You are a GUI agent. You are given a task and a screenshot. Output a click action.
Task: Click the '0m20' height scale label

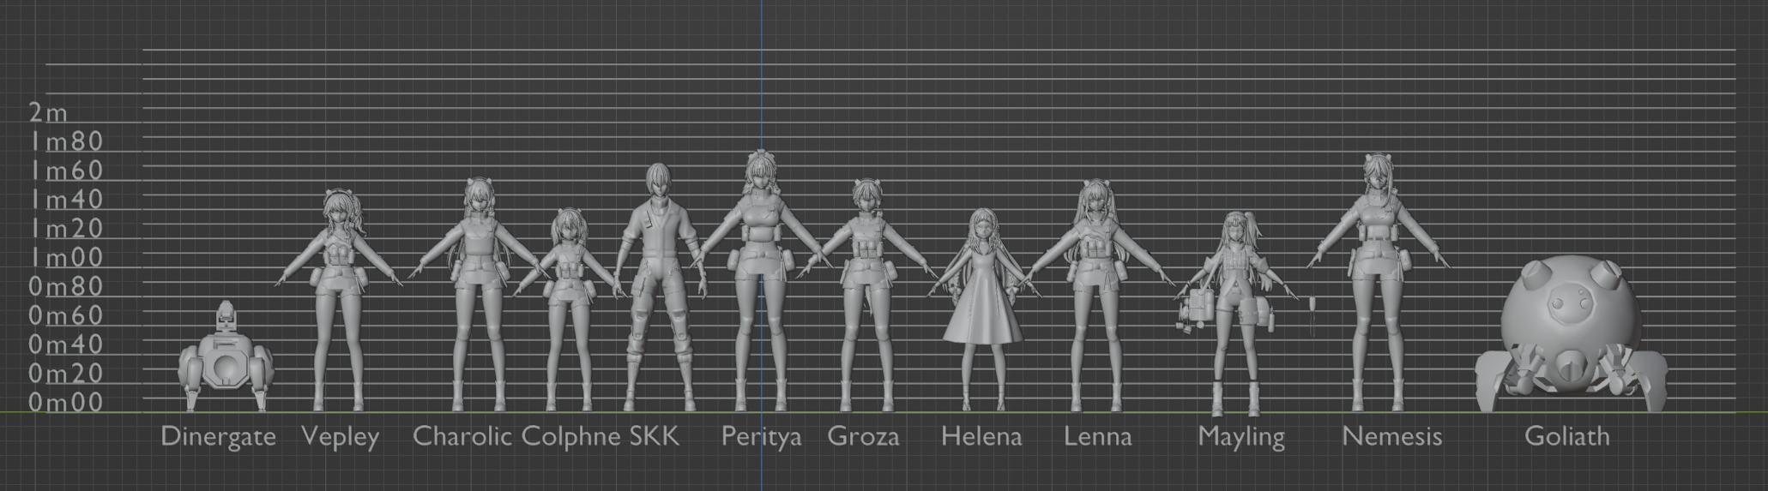tap(66, 374)
